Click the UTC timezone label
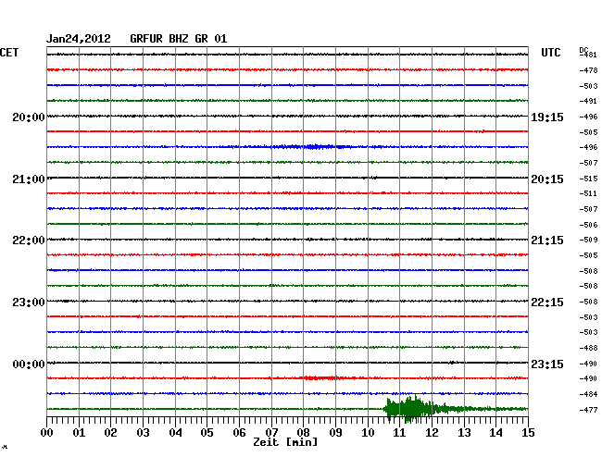The image size is (602, 457). point(551,53)
